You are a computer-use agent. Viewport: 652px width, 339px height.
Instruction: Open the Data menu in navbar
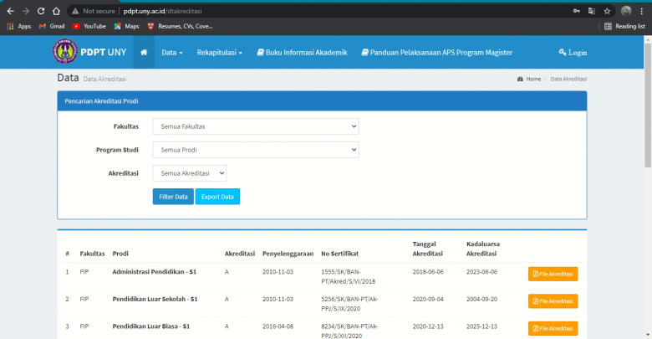pyautogui.click(x=172, y=53)
